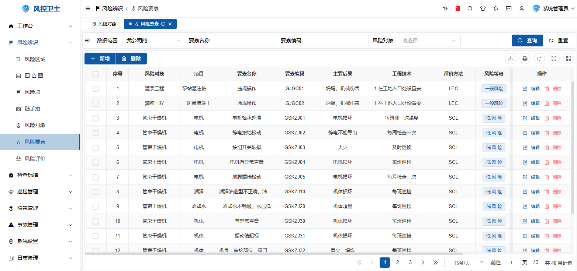Click the theme shirt icon in header
The image size is (577, 271).
click(x=483, y=8)
